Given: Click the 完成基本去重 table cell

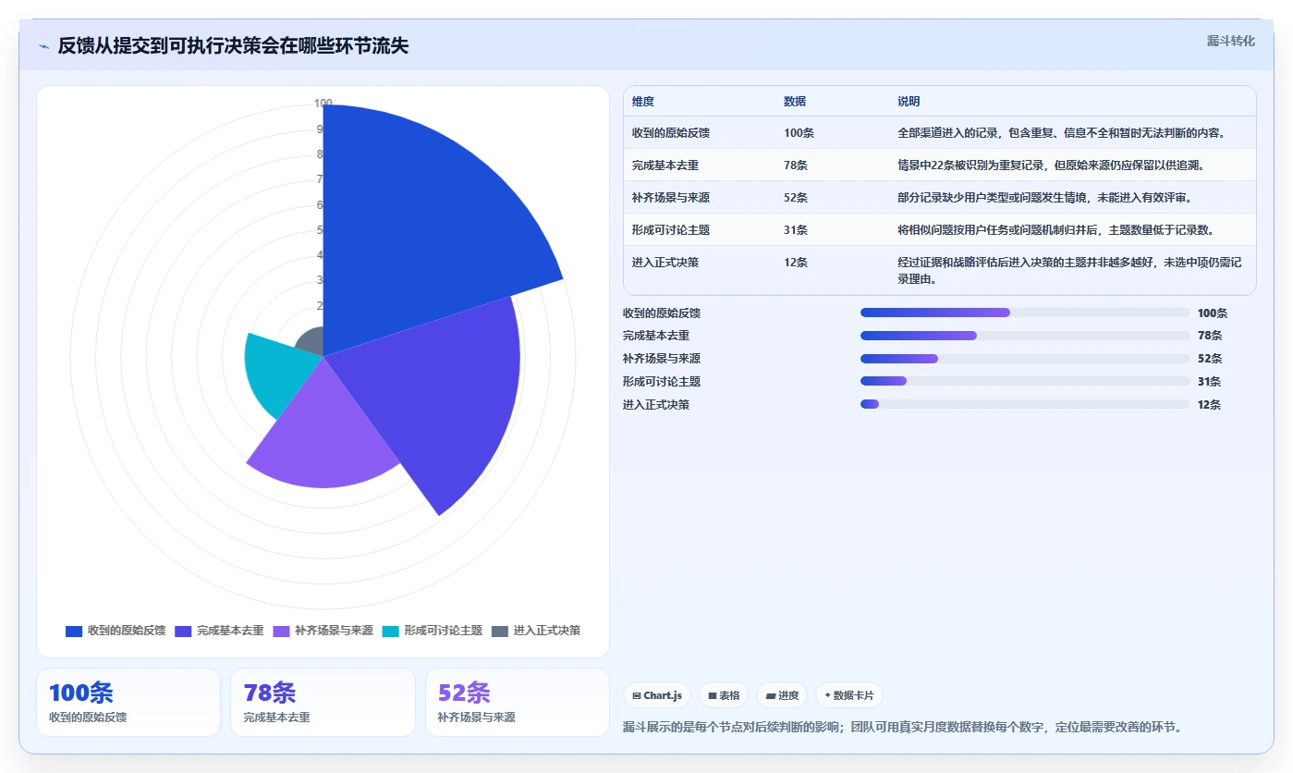Looking at the screenshot, I should [665, 166].
